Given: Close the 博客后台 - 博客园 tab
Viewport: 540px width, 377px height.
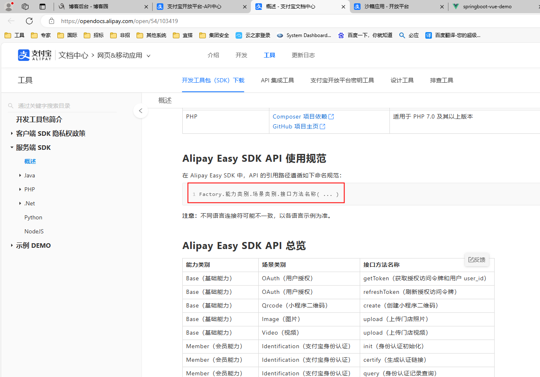Looking at the screenshot, I should [146, 7].
